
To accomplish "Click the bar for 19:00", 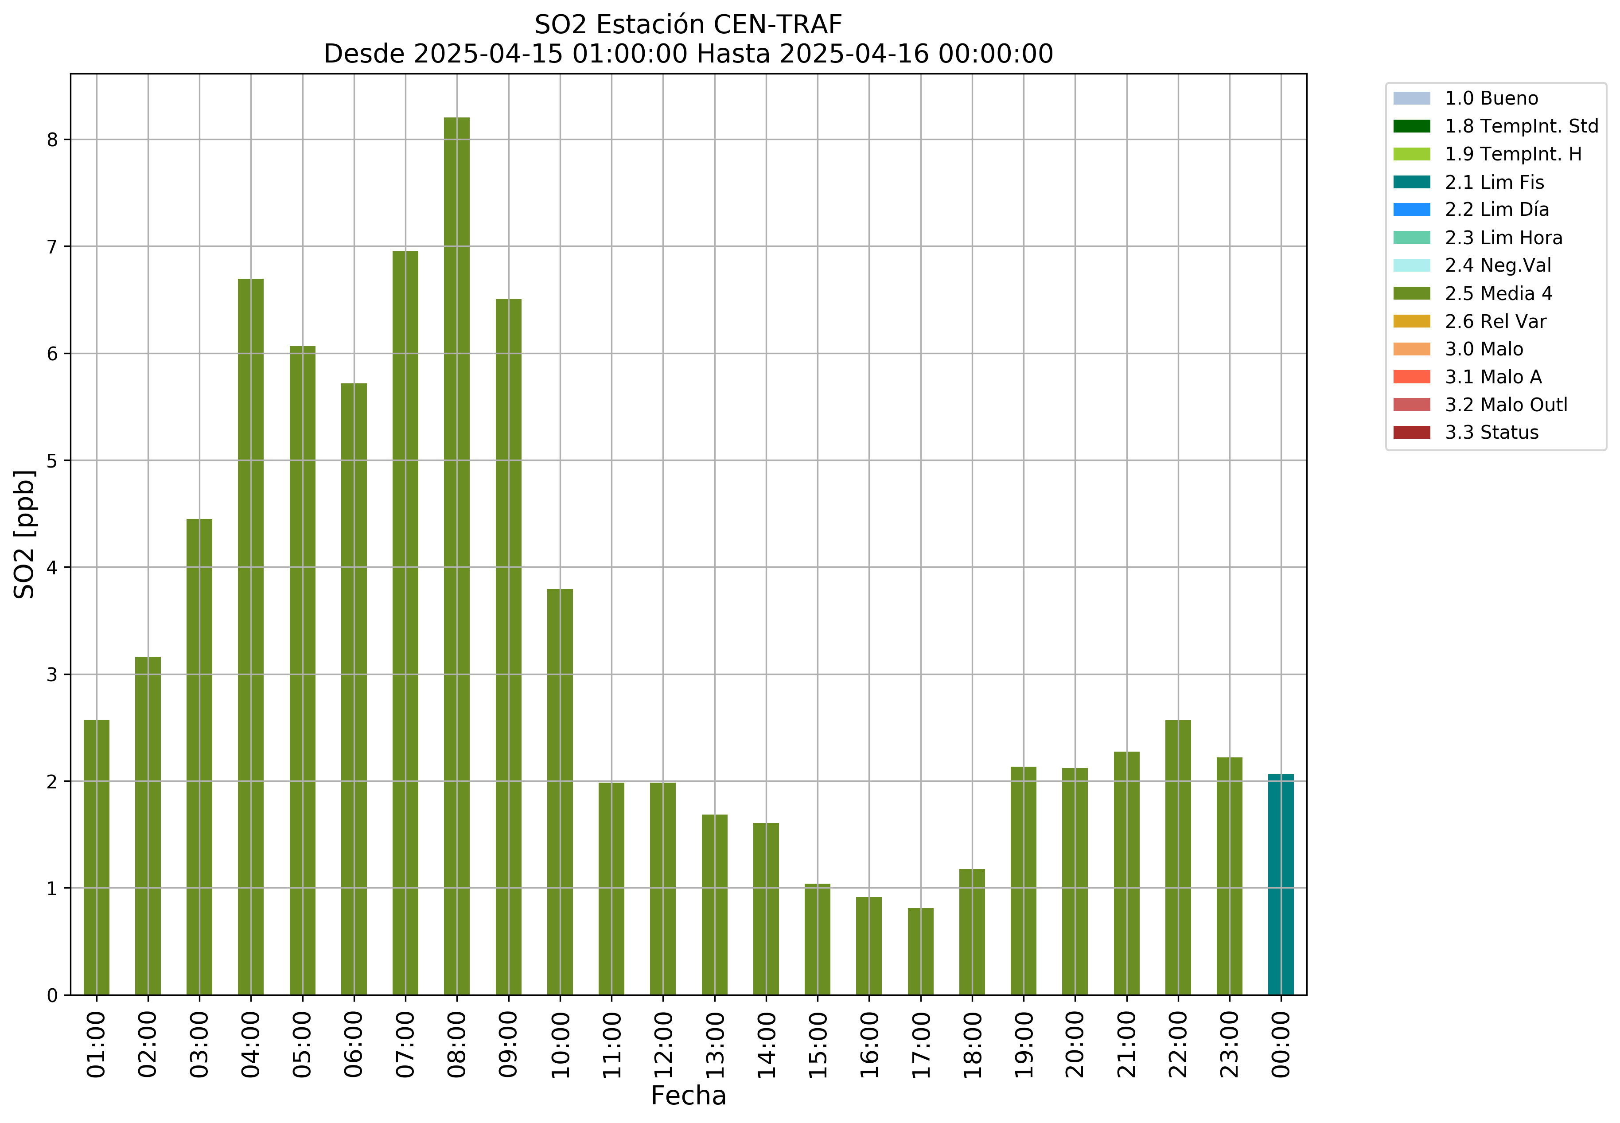I will [x=1024, y=881].
